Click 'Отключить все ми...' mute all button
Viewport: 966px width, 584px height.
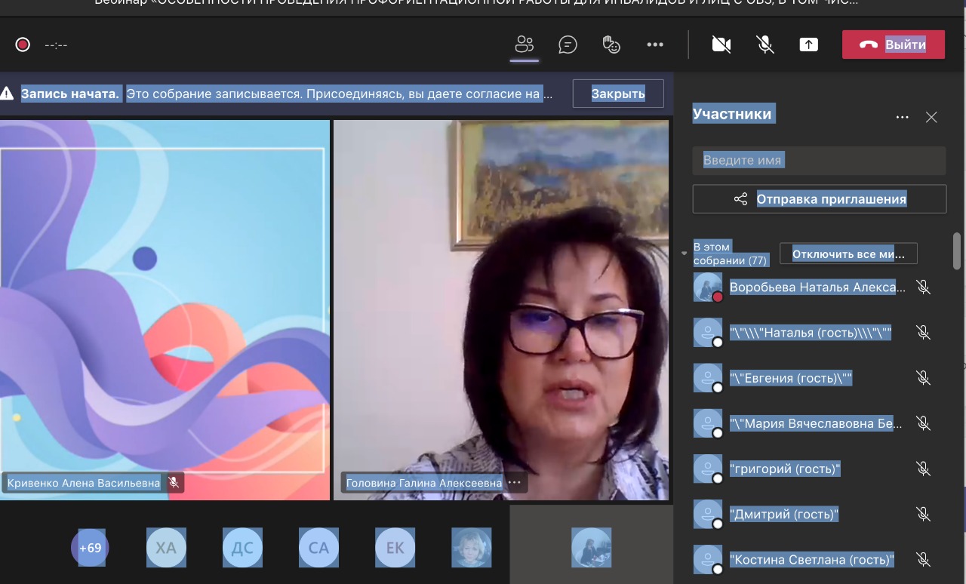848,254
